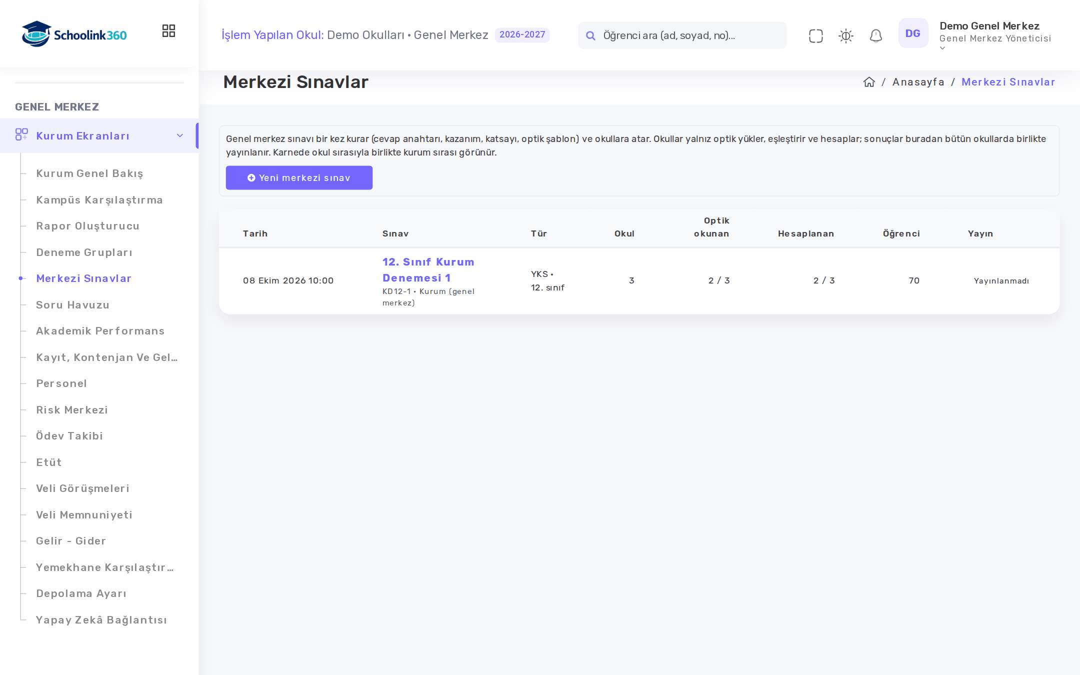The image size is (1080, 675).
Task: Click the 2026-2027 academic year badge
Action: pyautogui.click(x=522, y=34)
